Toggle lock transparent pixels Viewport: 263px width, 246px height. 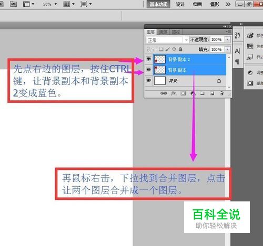[161, 49]
